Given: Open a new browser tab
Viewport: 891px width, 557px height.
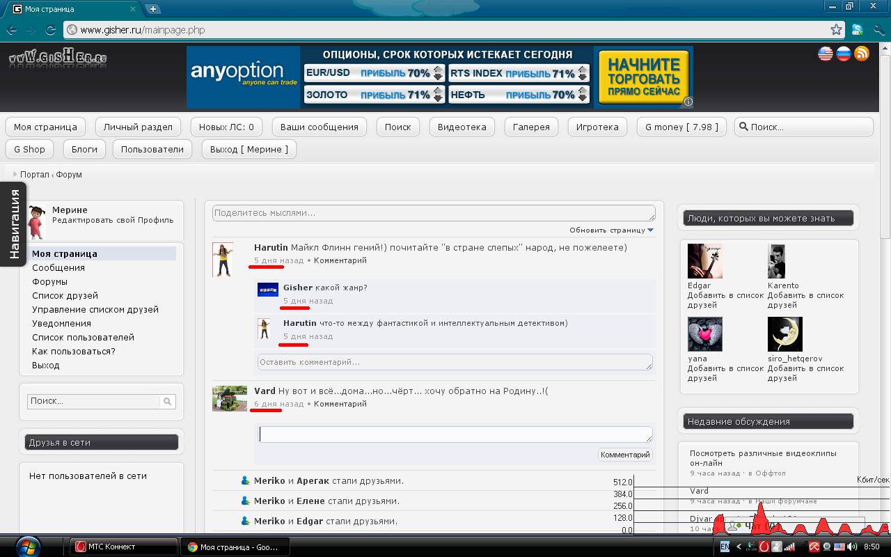Looking at the screenshot, I should [x=152, y=9].
